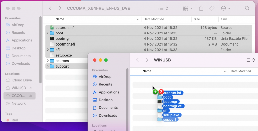Open Applications in the CCCOMA window sidebar
The image size is (258, 131).
coord(19,40)
